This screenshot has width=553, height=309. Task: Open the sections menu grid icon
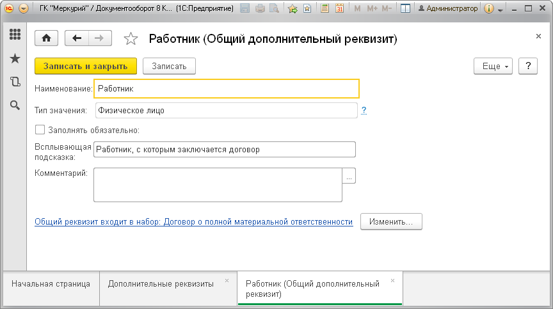[15, 34]
